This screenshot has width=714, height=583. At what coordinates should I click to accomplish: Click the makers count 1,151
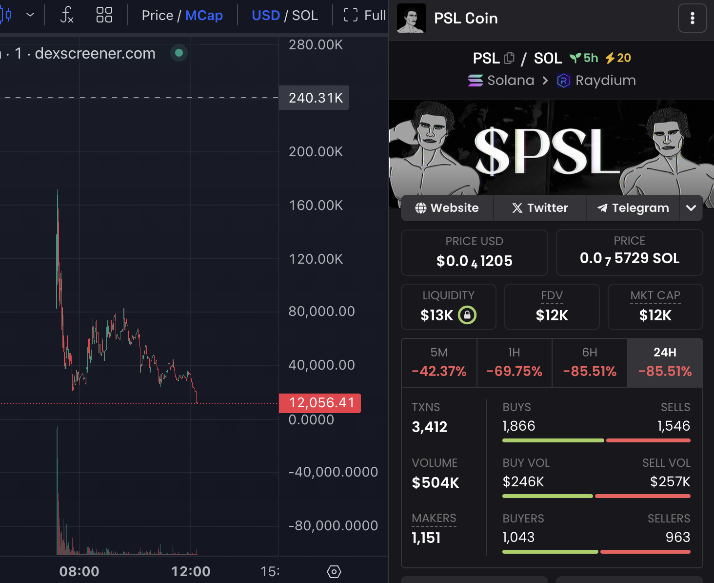[x=426, y=538]
